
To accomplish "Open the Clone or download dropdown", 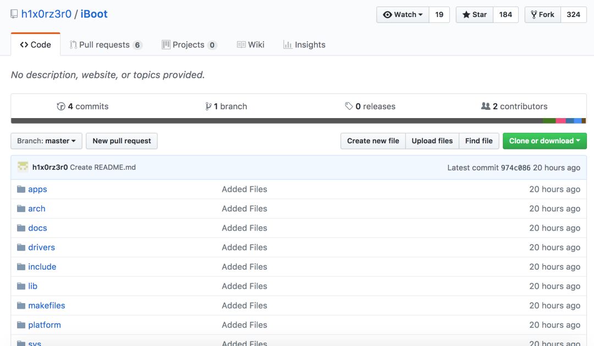I will tap(544, 141).
